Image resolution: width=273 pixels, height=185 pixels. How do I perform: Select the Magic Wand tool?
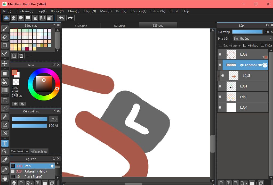pyautogui.click(x=5, y=117)
